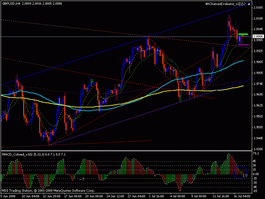The width and height of the screenshot is (265, 199).
Task: Click price level 1.9625 on the axis
Action: 258,105
